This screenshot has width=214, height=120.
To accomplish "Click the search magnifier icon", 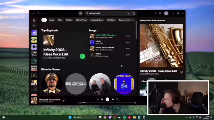I will pos(87,13).
